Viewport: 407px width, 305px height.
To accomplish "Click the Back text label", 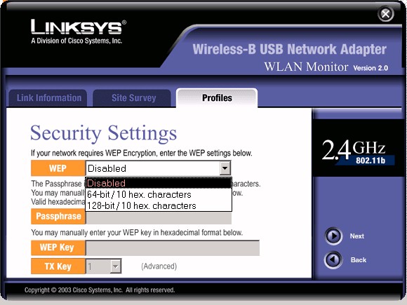I will coord(359,260).
